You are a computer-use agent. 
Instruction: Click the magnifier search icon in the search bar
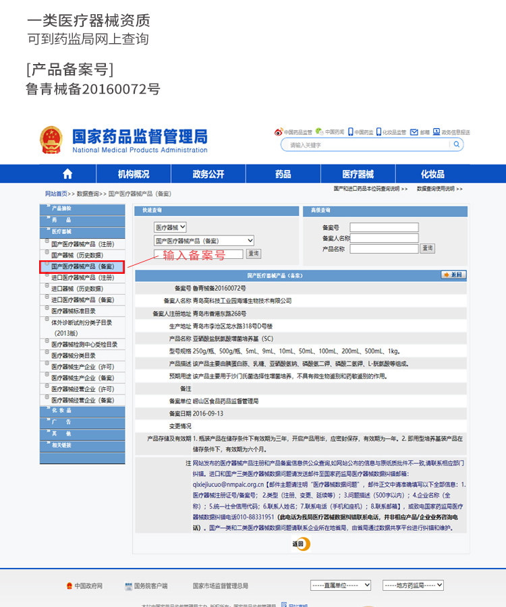[457, 144]
